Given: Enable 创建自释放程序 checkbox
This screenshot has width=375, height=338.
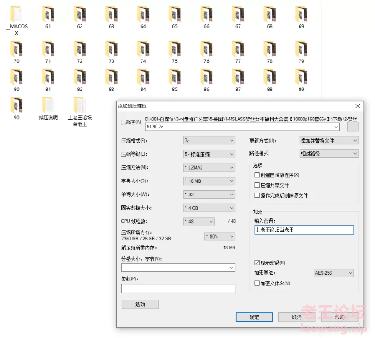Looking at the screenshot, I should coord(257,175).
